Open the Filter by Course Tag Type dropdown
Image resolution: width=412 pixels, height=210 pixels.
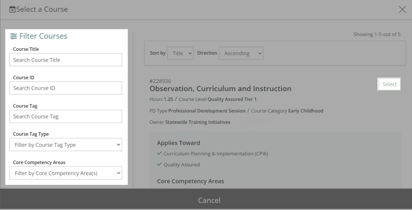(65, 144)
